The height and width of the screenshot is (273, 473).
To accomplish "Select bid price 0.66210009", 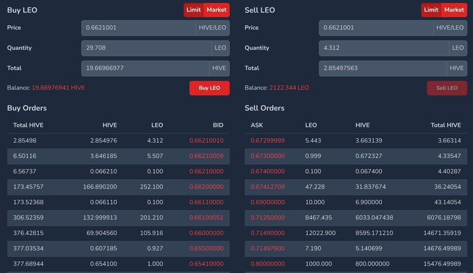I will [206, 156].
